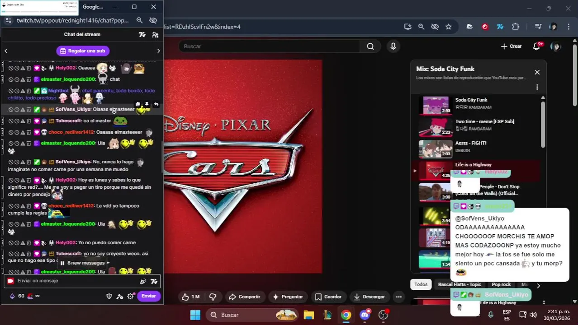Screen dimensions: 578x325
Task: Ban Hely002 on the Oaaaaa message
Action: [11, 68]
